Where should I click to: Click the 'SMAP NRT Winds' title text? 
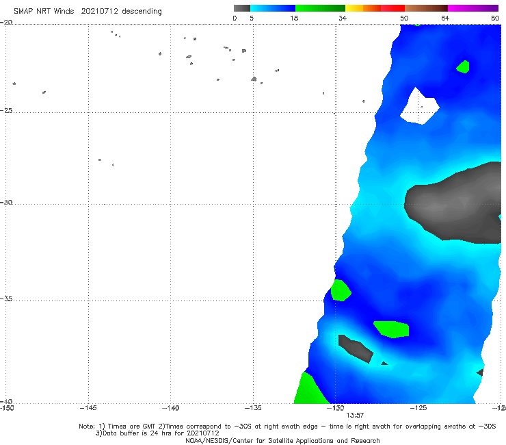(x=44, y=11)
